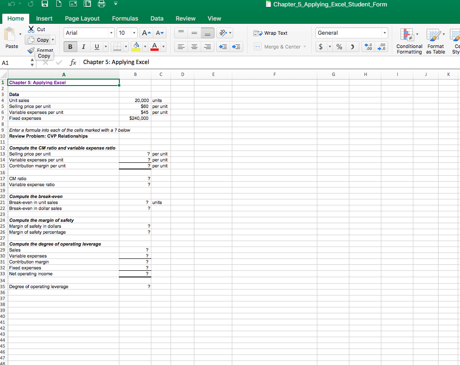Image resolution: width=460 pixels, height=365 pixels.
Task: Click the Print icon
Action: (x=101, y=4)
